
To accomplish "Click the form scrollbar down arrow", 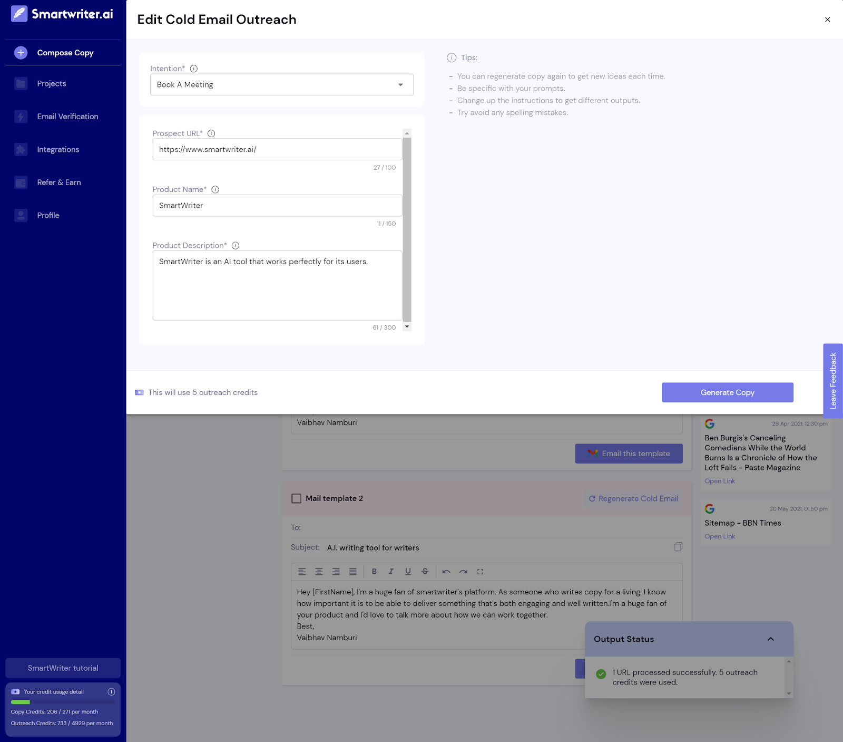I will [x=407, y=327].
